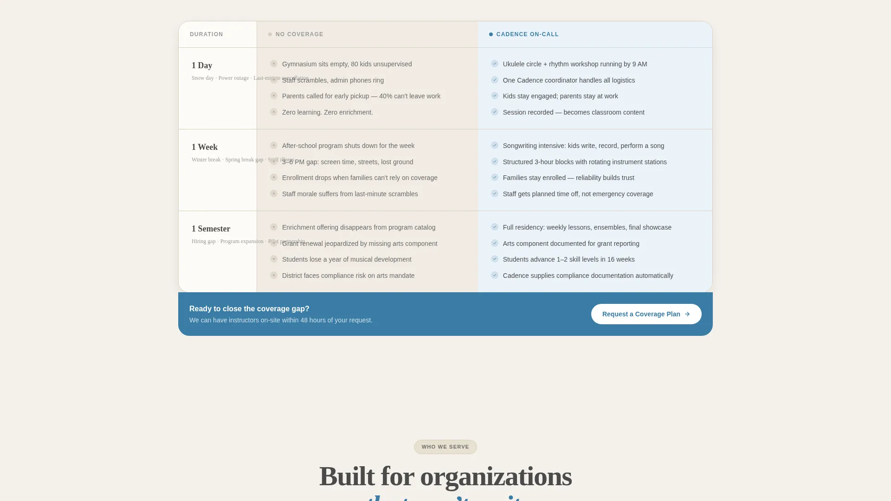This screenshot has width=891, height=501.
Task: Click x icon next to 'Zero learning. Zero enrichment.'
Action: 274,112
